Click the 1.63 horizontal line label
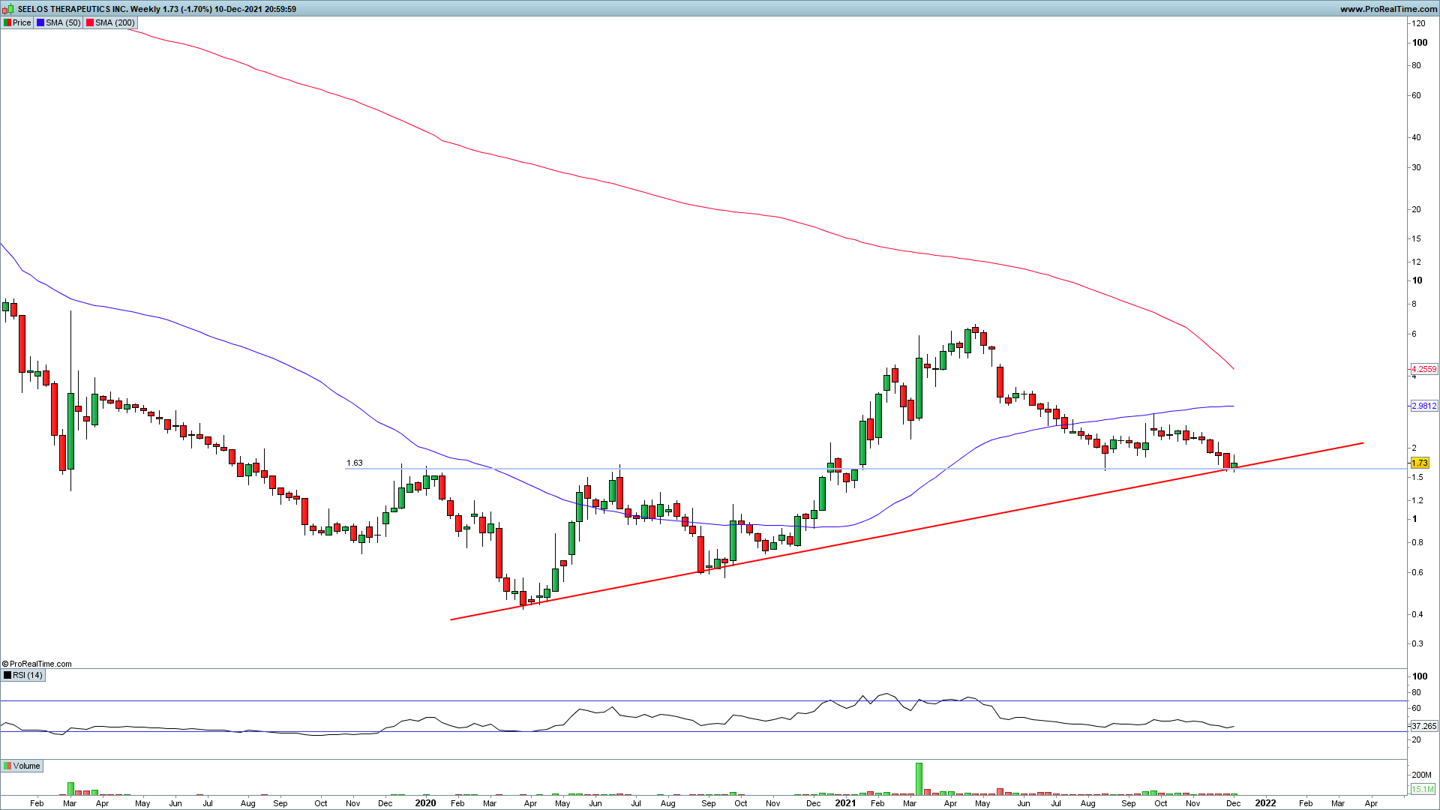Screen dimensions: 1440x810 [x=355, y=463]
